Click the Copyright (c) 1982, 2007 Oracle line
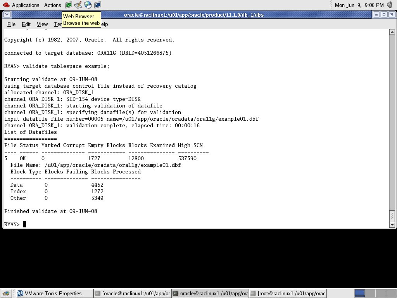 tap(90, 40)
